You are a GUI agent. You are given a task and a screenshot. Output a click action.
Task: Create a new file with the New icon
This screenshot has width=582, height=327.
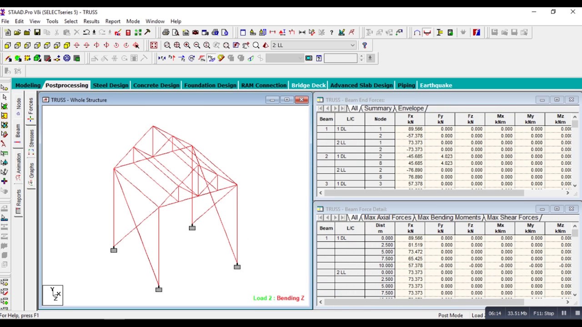(x=7, y=32)
